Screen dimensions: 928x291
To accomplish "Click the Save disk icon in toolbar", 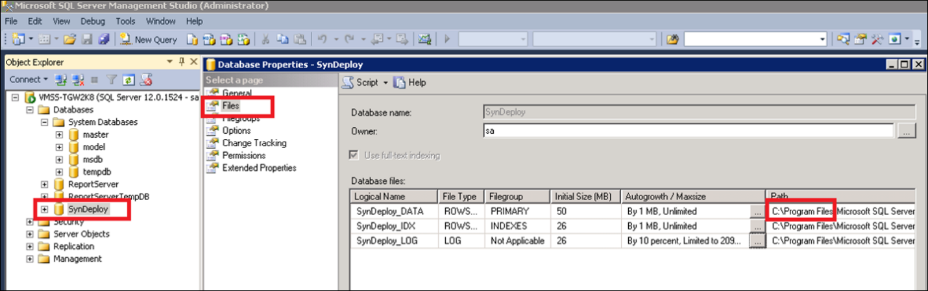I will point(86,39).
